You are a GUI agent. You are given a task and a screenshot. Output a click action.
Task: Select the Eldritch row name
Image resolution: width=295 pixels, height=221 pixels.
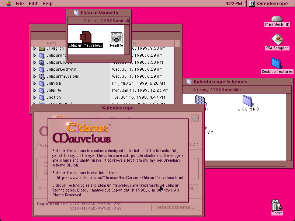[x=53, y=83]
